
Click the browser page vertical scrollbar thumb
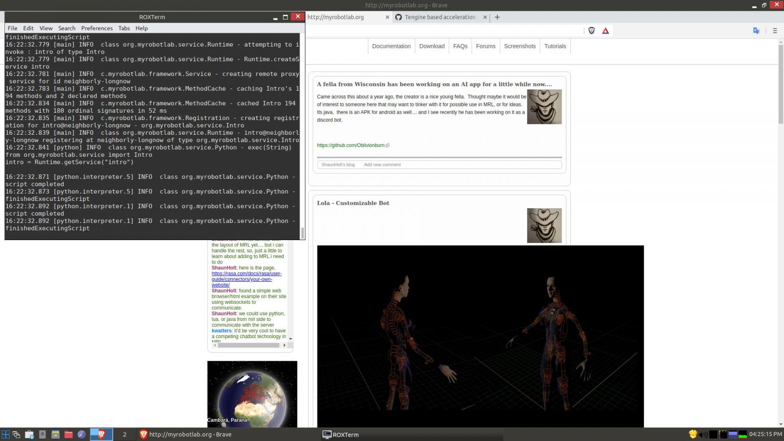pyautogui.click(x=781, y=85)
